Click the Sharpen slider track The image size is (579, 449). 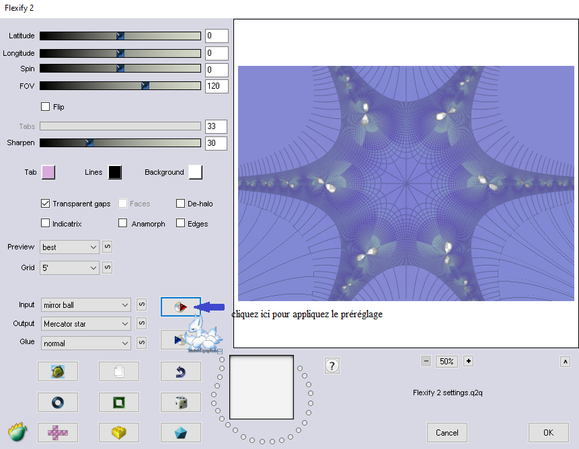pyautogui.click(x=120, y=142)
